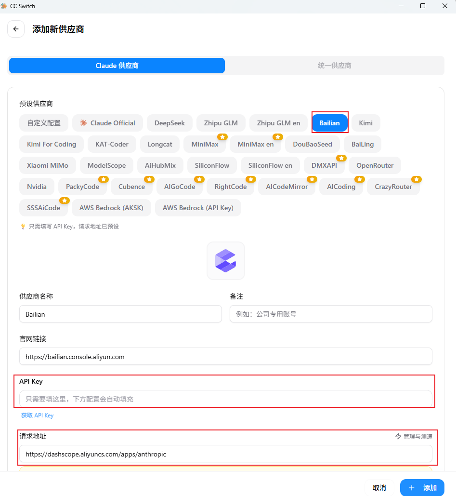The height and width of the screenshot is (496, 456).
Task: Choose the Kimi For Coding preset
Action: (52, 144)
